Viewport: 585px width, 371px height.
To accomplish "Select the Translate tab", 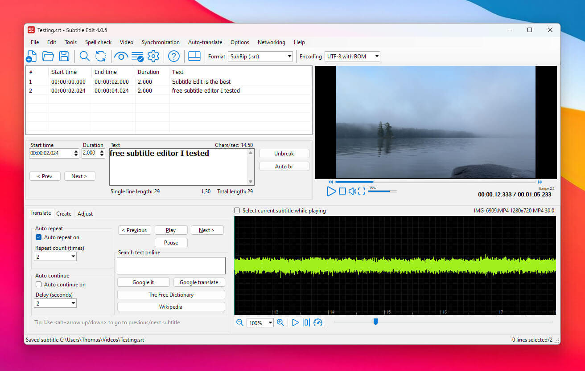I will [x=41, y=213].
